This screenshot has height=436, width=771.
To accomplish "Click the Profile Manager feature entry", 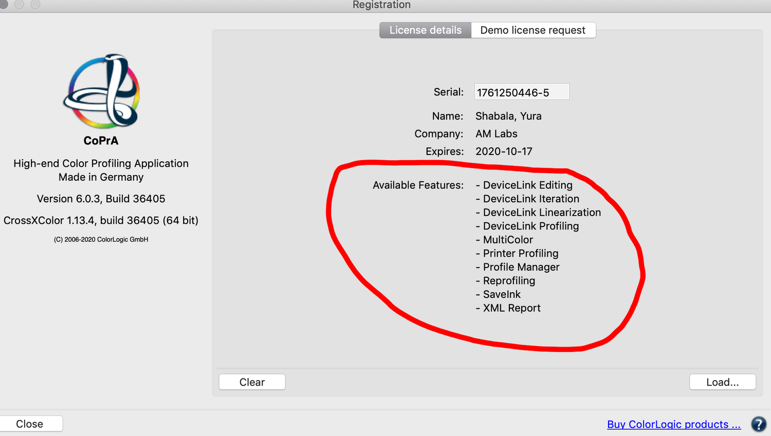I will 518,267.
